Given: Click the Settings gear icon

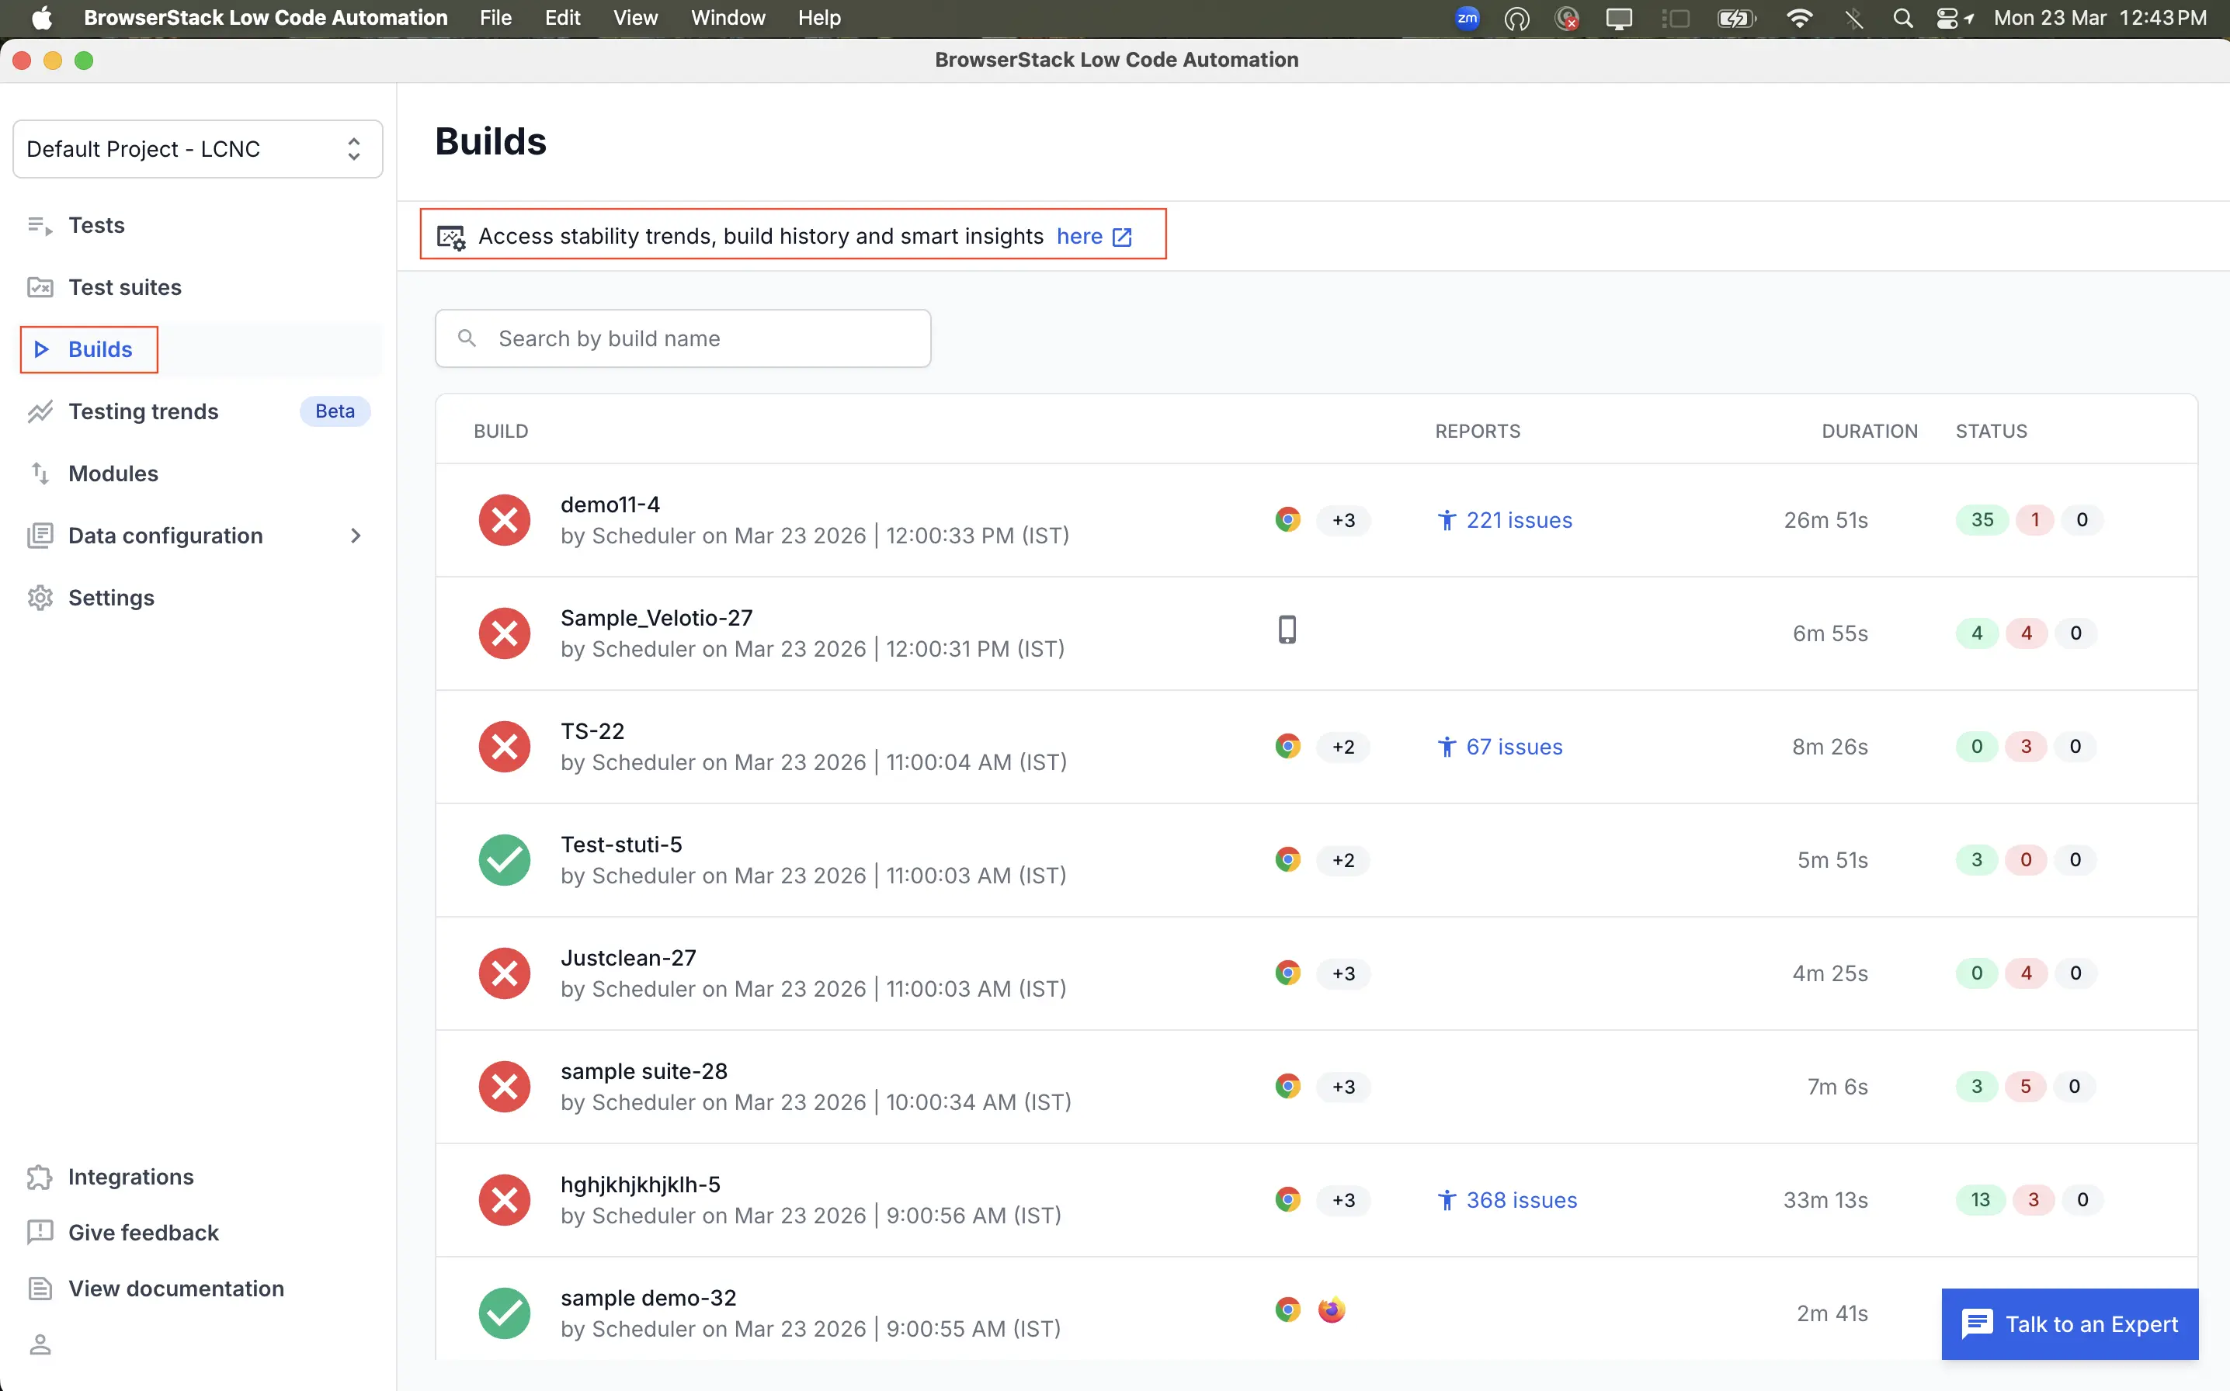Looking at the screenshot, I should coord(40,597).
